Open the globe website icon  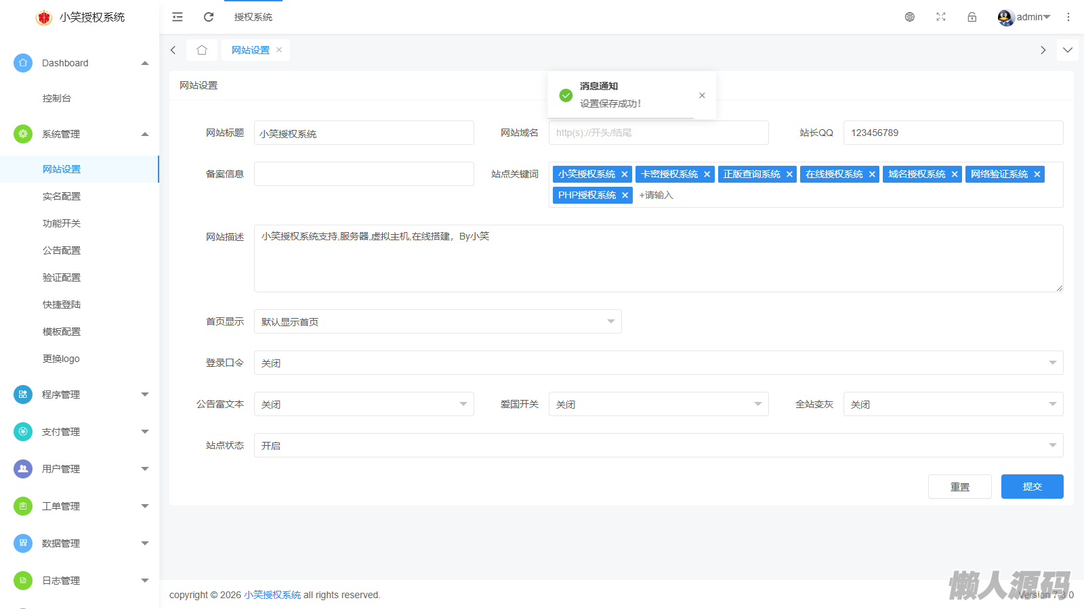(910, 17)
